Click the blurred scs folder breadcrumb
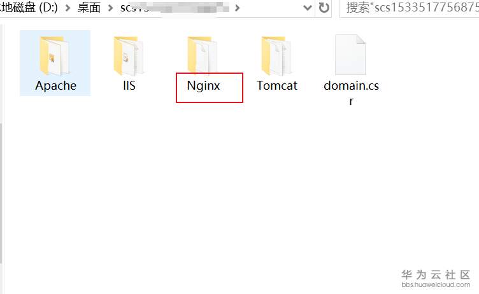 click(174, 8)
